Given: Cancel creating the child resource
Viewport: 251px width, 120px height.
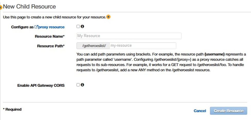Looking at the screenshot, I should (200, 111).
